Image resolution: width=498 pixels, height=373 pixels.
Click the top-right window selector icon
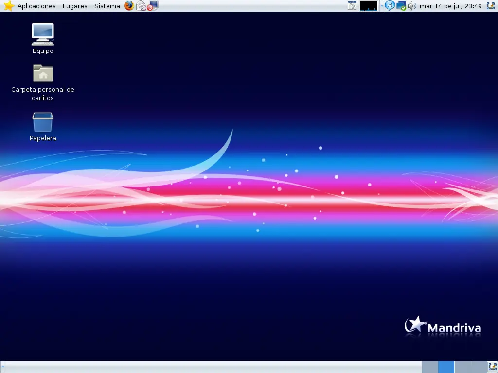491,6
